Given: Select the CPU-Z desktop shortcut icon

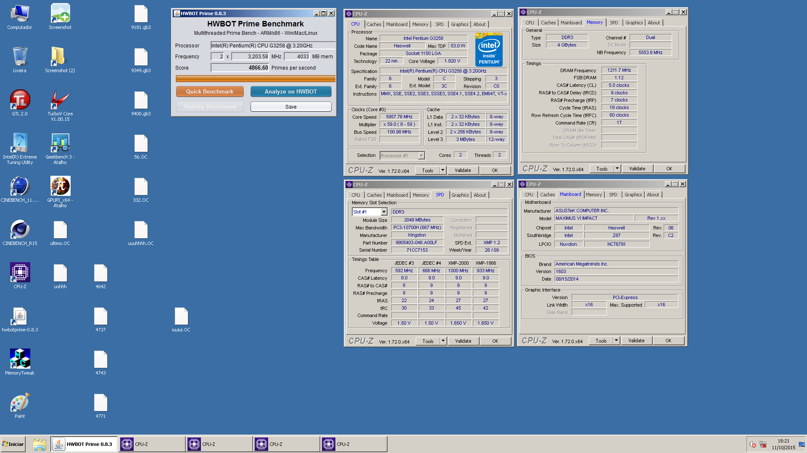Looking at the screenshot, I should [x=20, y=276].
